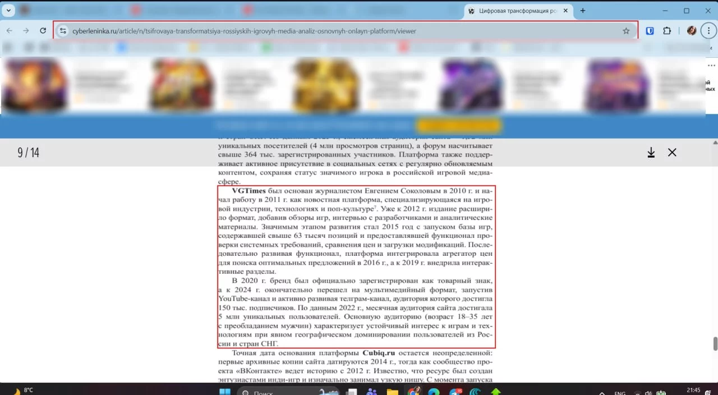This screenshot has height=395, width=718.
Task: Open the 21:45 taskbar clock
Action: point(693,391)
